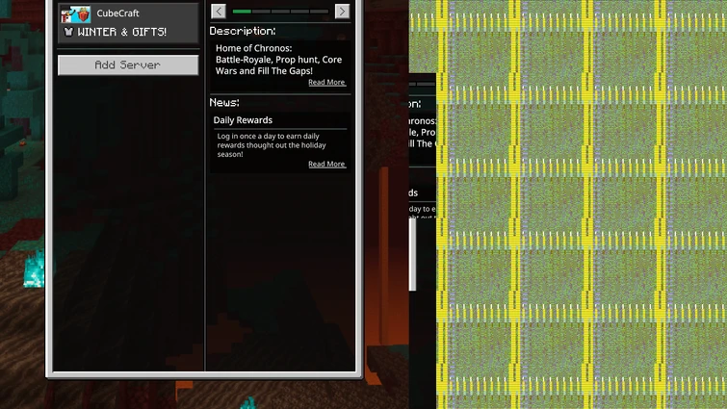Click the white scrollbar in the background window
This screenshot has width=727, height=409.
pyautogui.click(x=412, y=254)
